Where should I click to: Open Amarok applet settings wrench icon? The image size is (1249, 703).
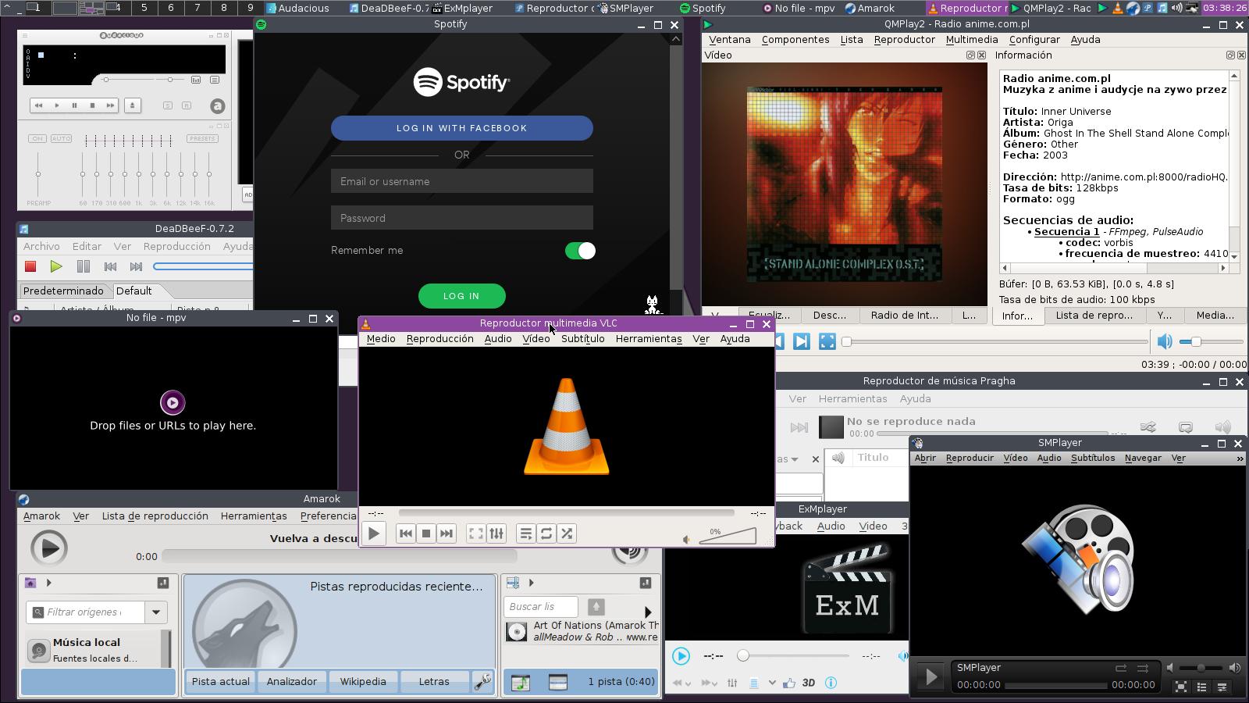point(483,681)
